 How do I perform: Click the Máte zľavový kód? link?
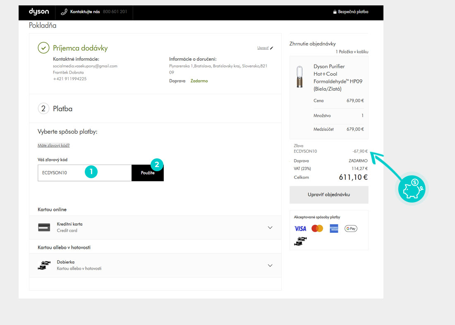pyautogui.click(x=54, y=146)
